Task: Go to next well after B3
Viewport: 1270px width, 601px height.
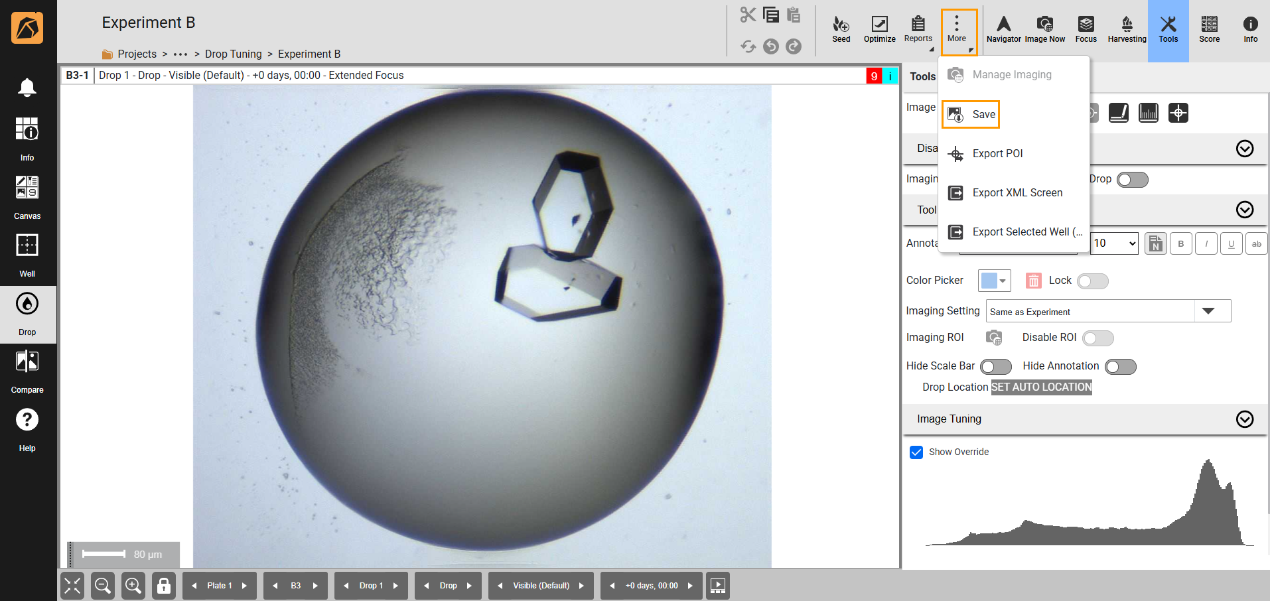Action: (315, 586)
